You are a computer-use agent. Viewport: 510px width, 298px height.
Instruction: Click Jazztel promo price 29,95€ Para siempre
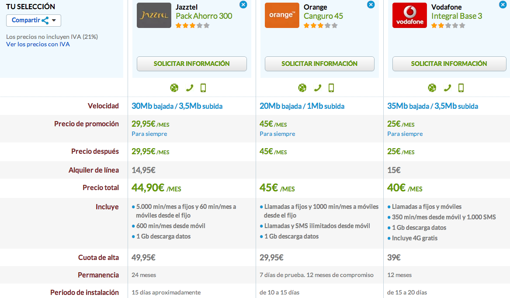(150, 128)
